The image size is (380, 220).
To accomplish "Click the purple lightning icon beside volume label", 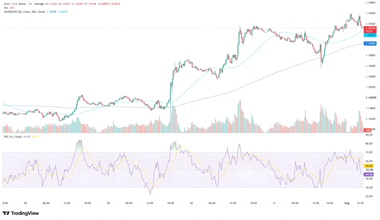I will (363, 130).
